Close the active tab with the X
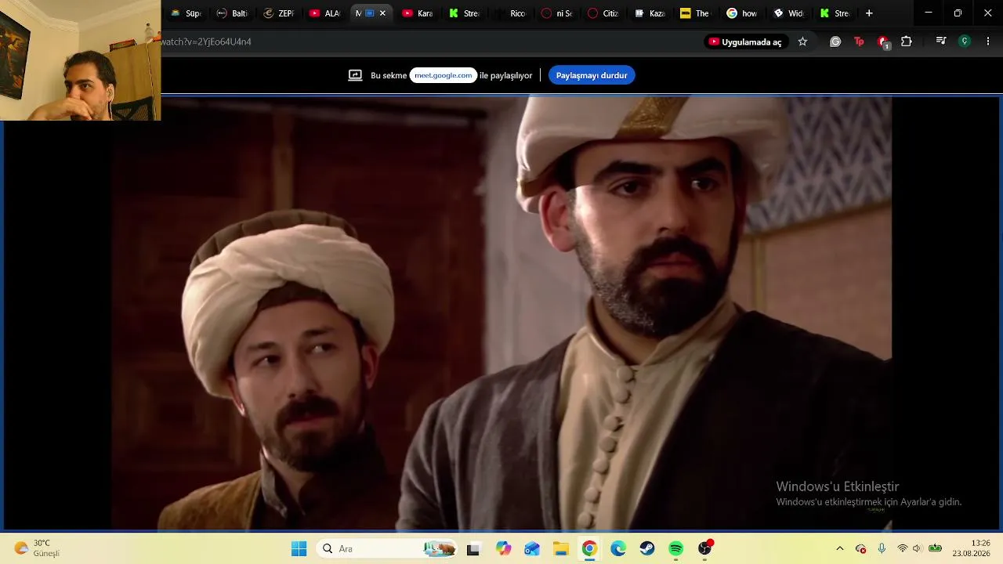Viewport: 1003px width, 564px height. tap(382, 13)
